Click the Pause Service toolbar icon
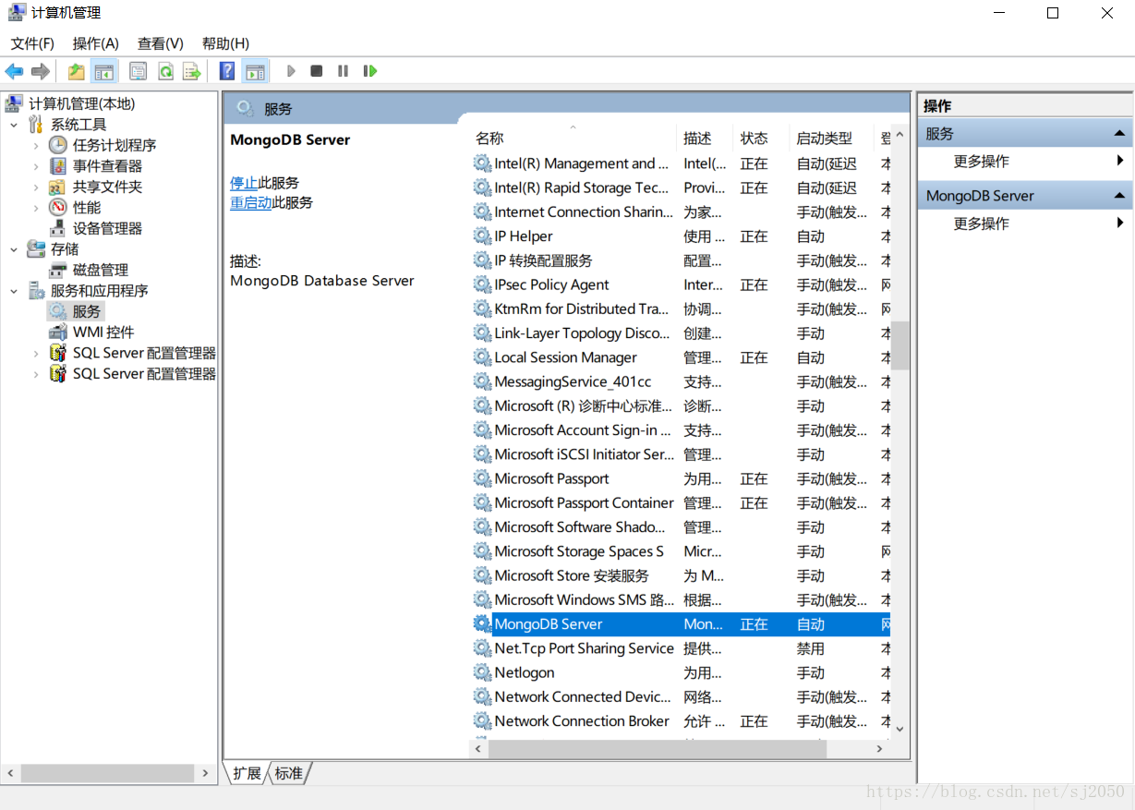The image size is (1135, 810). click(x=343, y=71)
